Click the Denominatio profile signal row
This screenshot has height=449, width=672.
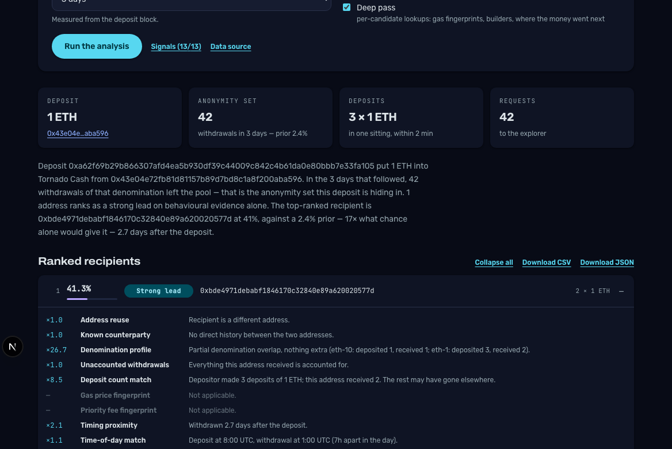pos(335,350)
